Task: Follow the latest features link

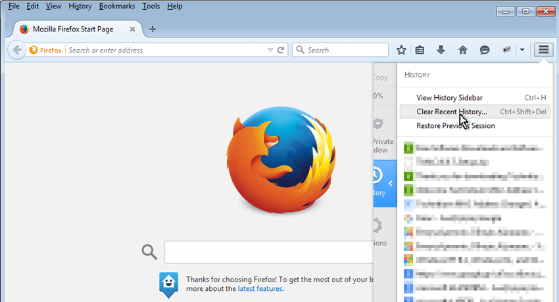Action: (x=260, y=288)
